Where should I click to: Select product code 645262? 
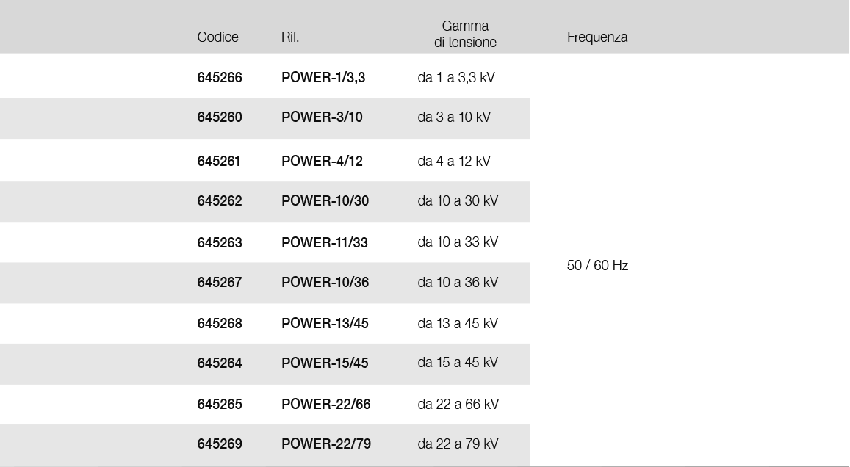(220, 201)
